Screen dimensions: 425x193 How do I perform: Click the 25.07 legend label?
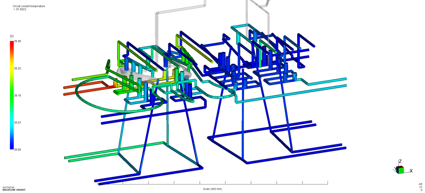[17, 123]
